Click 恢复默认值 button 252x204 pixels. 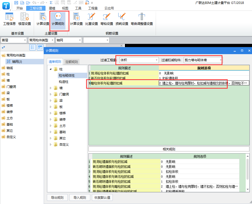[x=102, y=197]
